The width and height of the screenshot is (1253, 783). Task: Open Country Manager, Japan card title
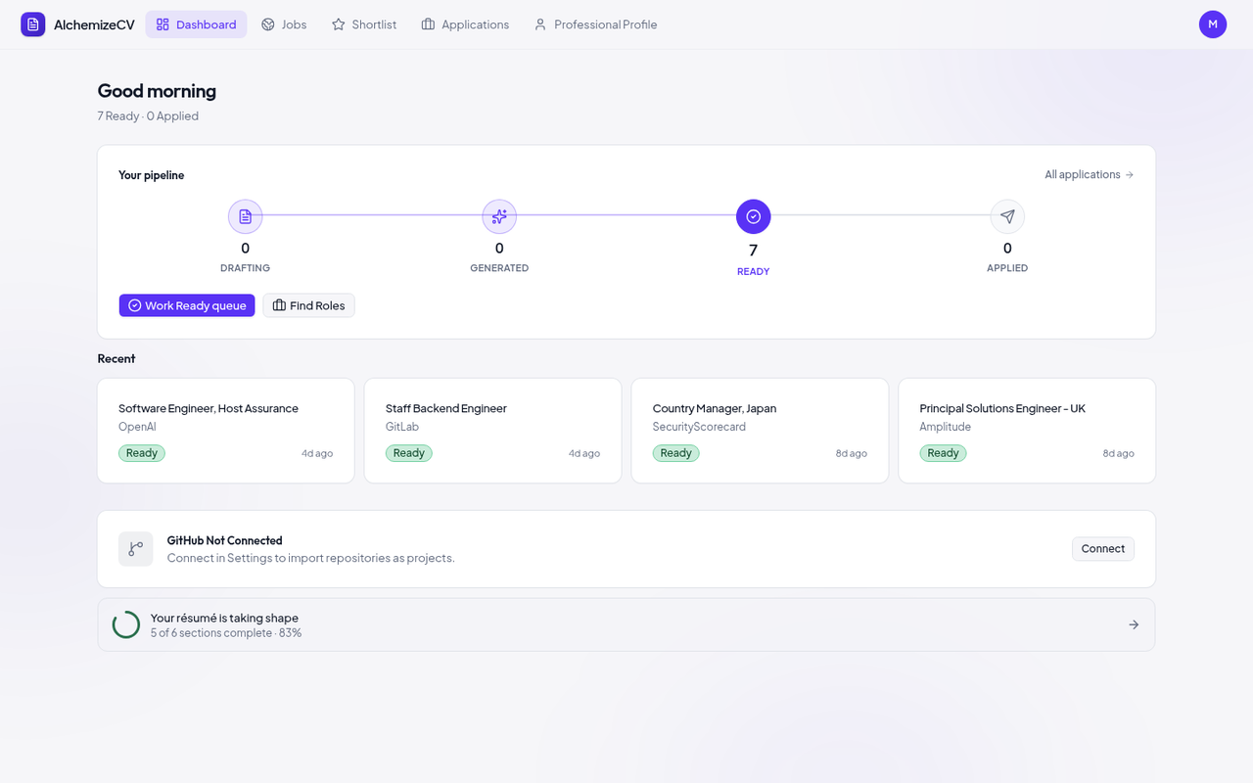coord(715,408)
